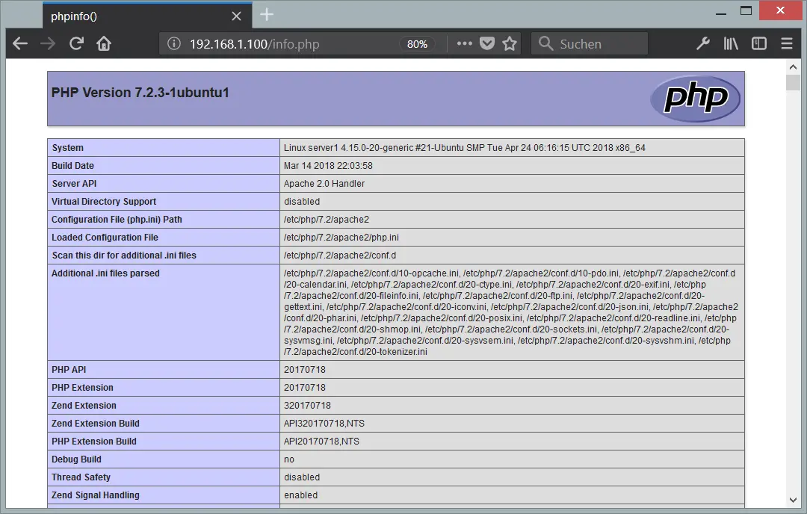807x514 pixels.
Task: Click the 'Build Date' label
Action: [72, 166]
